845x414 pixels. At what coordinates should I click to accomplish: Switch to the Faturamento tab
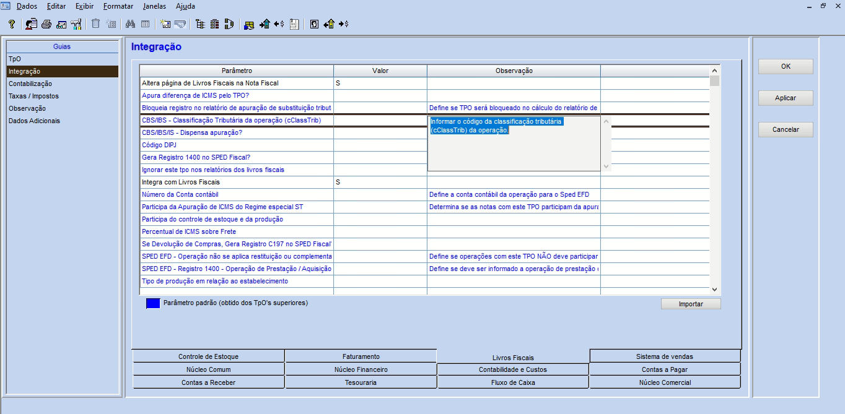click(x=361, y=356)
